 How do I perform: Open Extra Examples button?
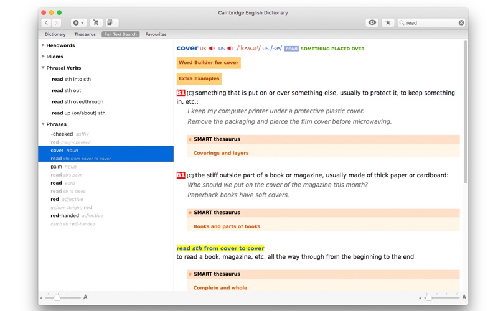click(x=199, y=79)
